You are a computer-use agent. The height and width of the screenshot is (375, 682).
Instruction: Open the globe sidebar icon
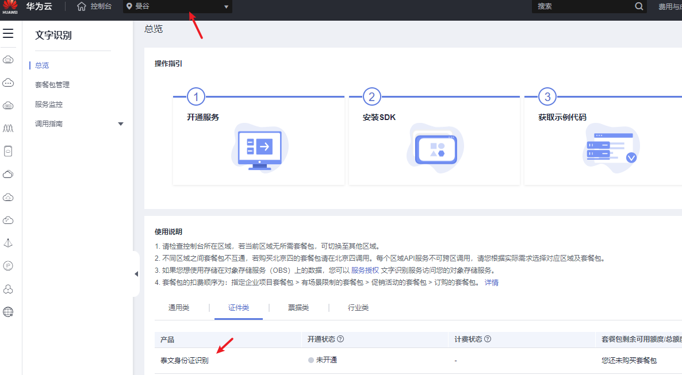tap(8, 312)
